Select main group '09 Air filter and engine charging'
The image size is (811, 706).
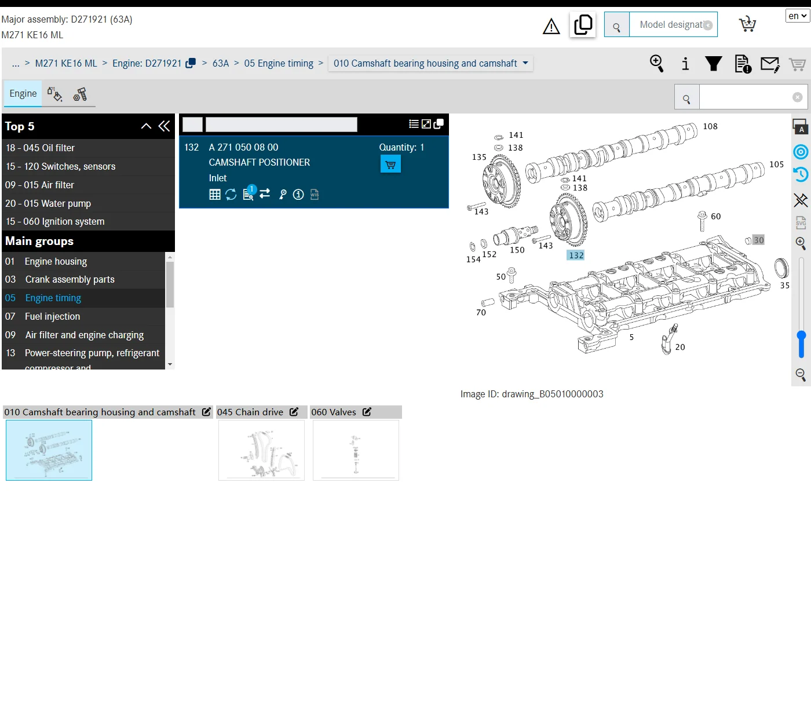pyautogui.click(x=84, y=335)
